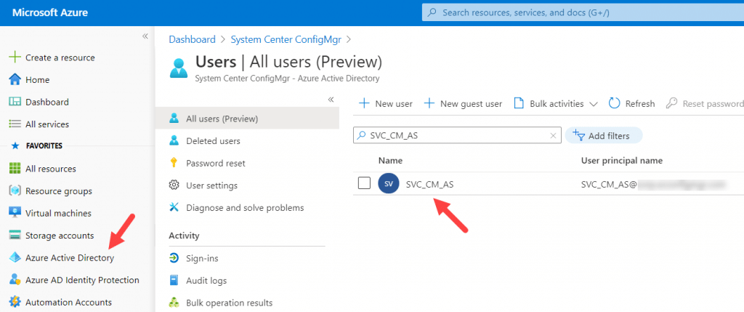The height and width of the screenshot is (312, 744).
Task: Click the Create a resource plus icon
Action: pyautogui.click(x=15, y=57)
